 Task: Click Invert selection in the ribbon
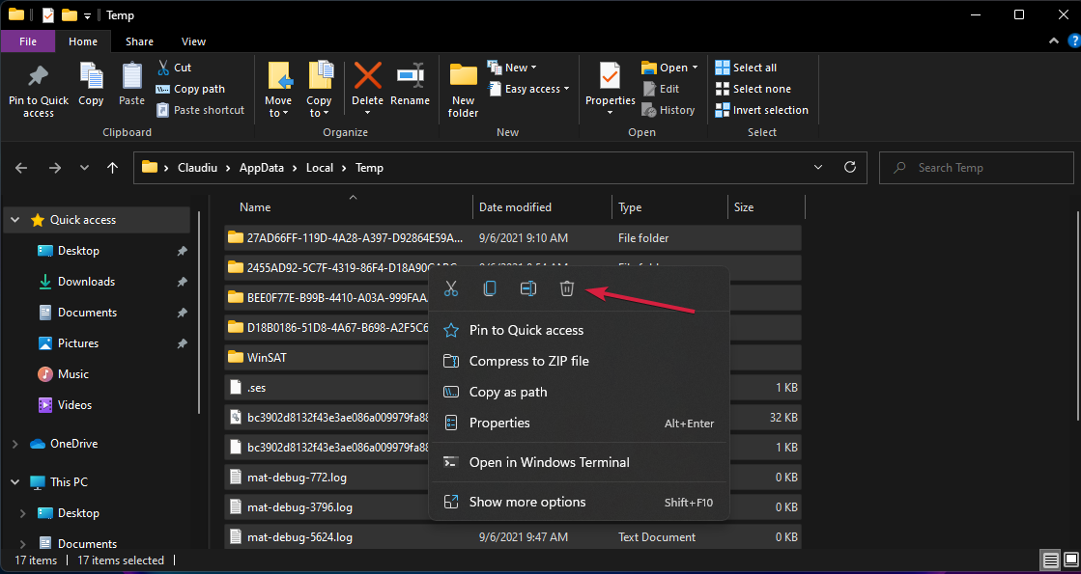pos(762,110)
